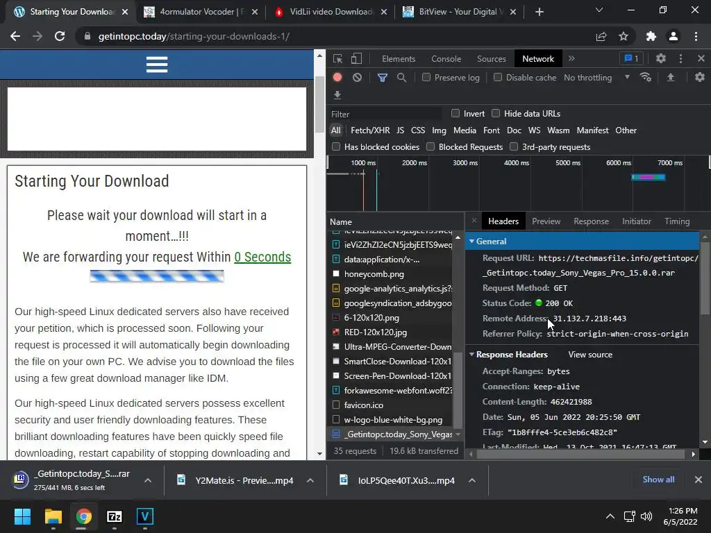
Task: Switch to Console panel
Action: pos(446,59)
